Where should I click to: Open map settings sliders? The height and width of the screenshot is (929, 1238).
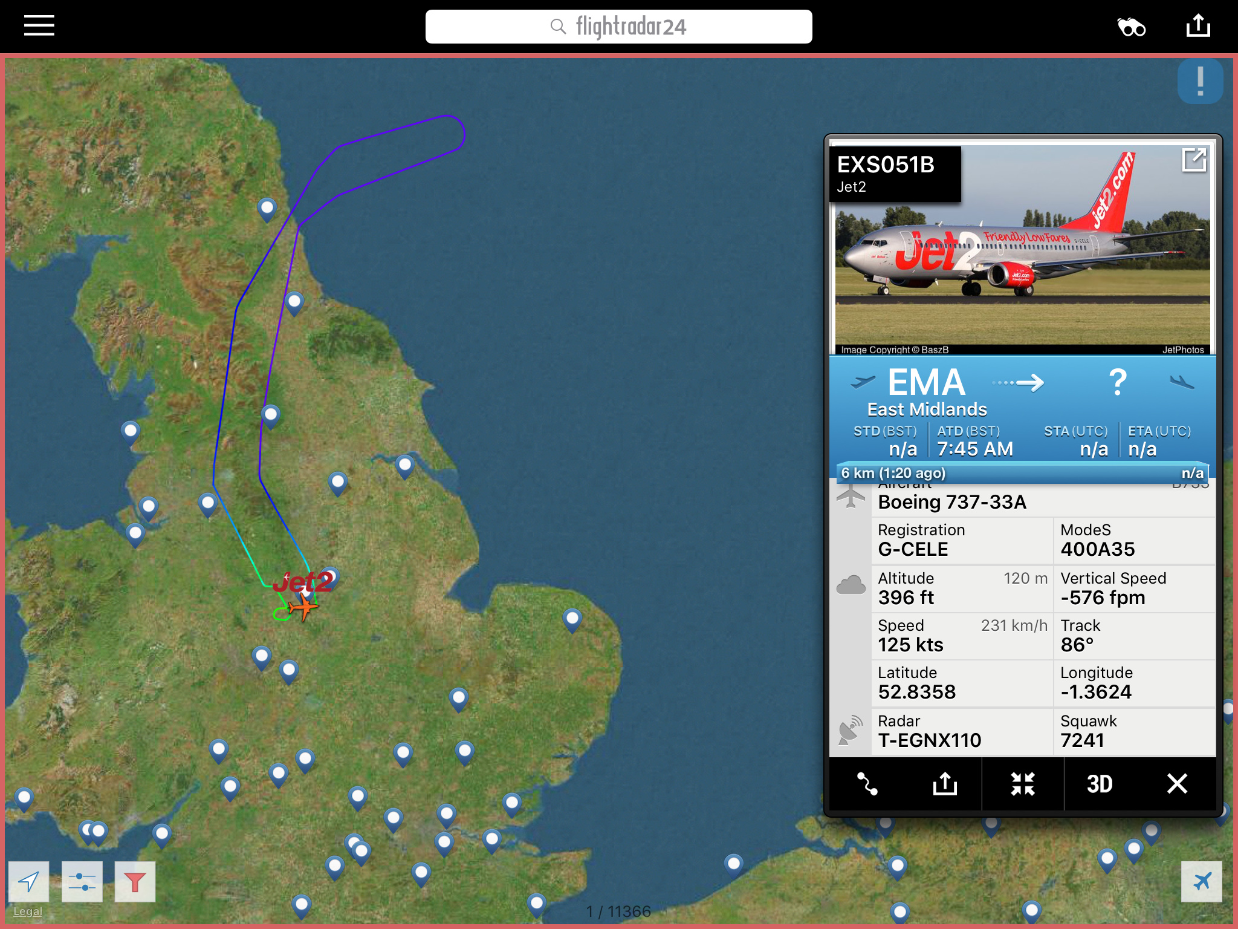82,882
